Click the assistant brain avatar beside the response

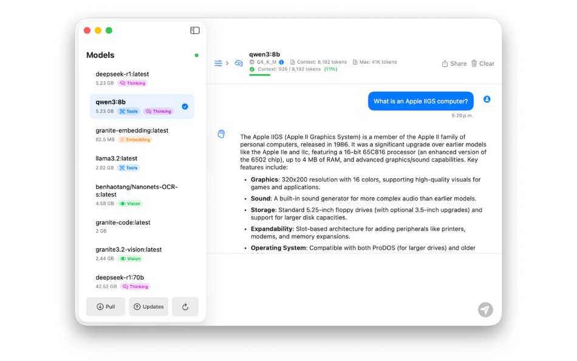click(x=220, y=133)
